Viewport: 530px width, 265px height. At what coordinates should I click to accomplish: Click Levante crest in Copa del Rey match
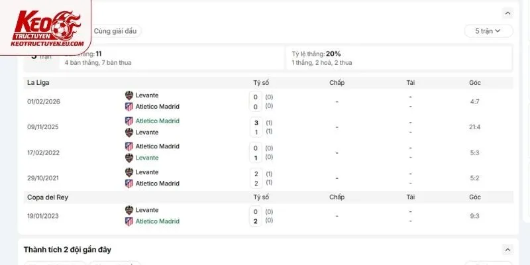point(129,210)
